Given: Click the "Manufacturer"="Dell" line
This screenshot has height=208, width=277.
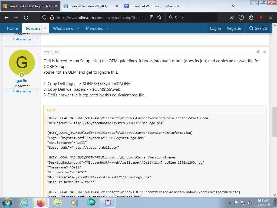Looking at the screenshot, I should pyautogui.click(x=67, y=142).
